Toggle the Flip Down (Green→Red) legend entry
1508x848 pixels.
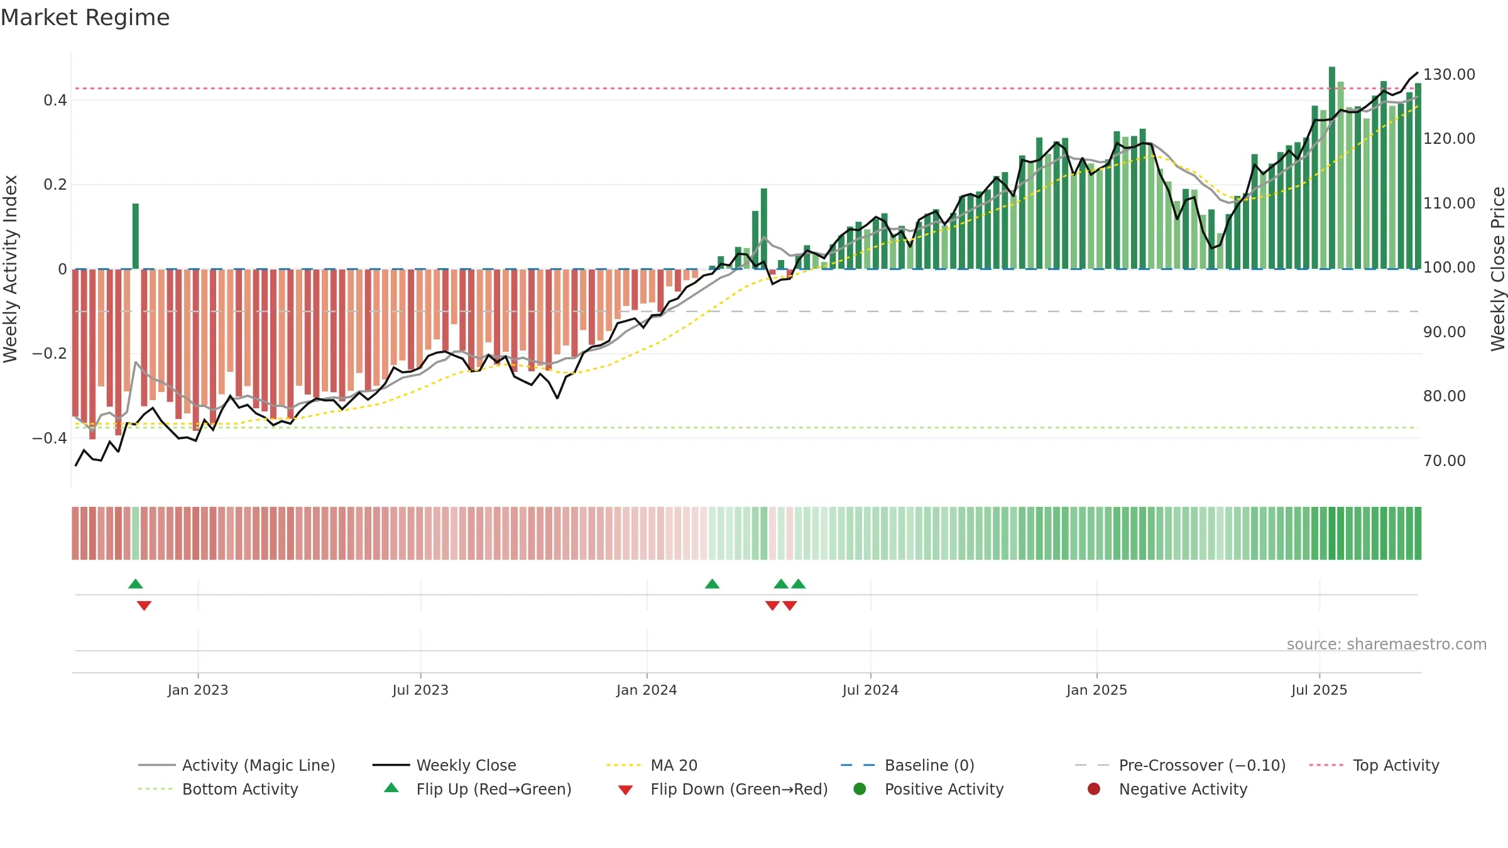pyautogui.click(x=723, y=789)
